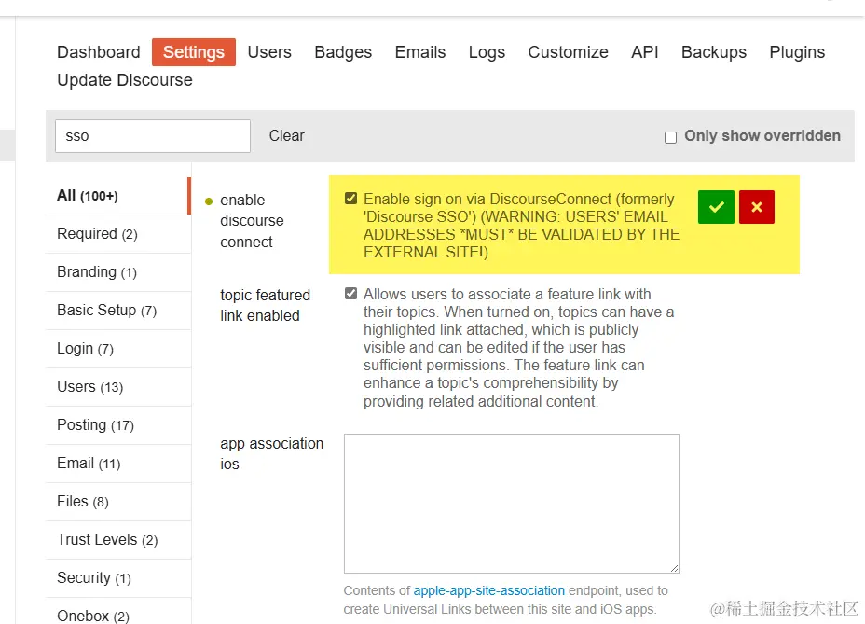Go to the Users admin tab
Image resolution: width=865 pixels, height=624 pixels.
pyautogui.click(x=269, y=52)
